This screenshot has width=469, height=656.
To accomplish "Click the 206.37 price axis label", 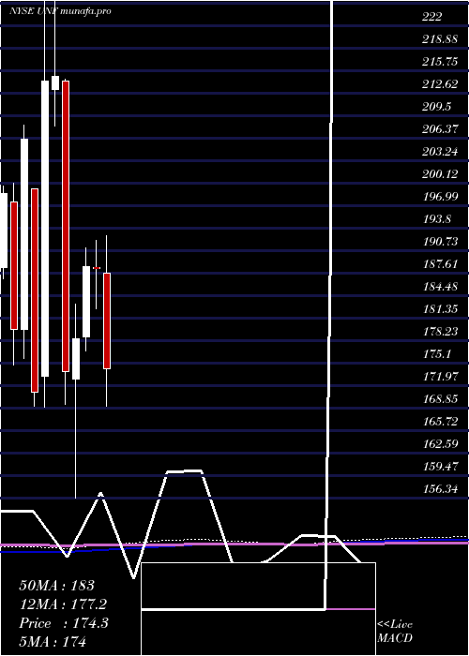I will (x=440, y=129).
